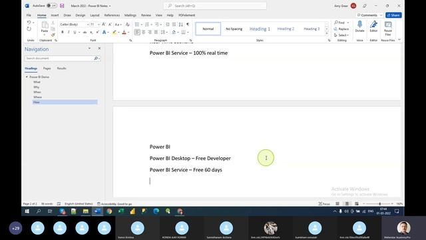Open the Borders dropdown arrow
426x240 pixels.
click(188, 33)
